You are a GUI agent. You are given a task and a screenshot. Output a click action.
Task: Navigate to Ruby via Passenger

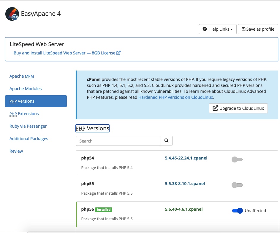point(28,126)
